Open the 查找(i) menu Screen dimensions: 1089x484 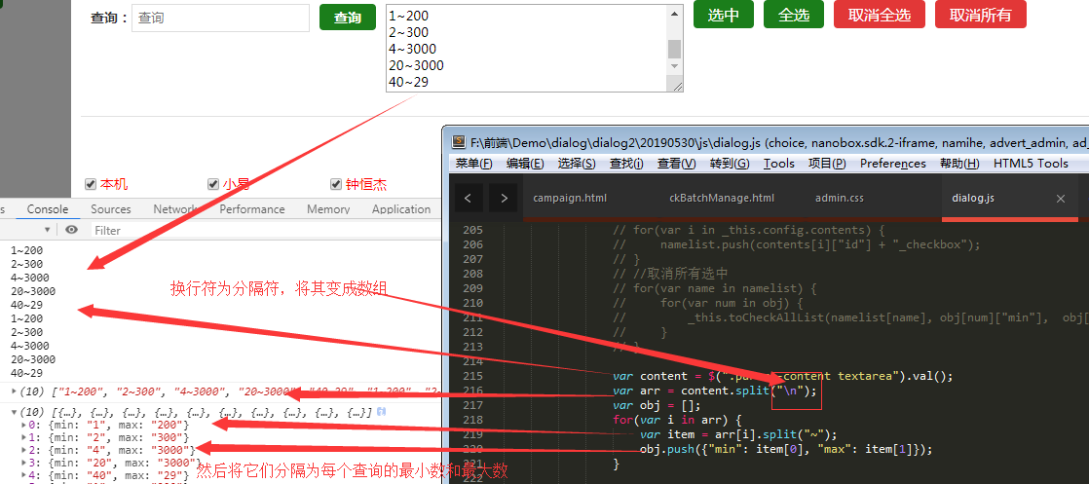tap(626, 164)
